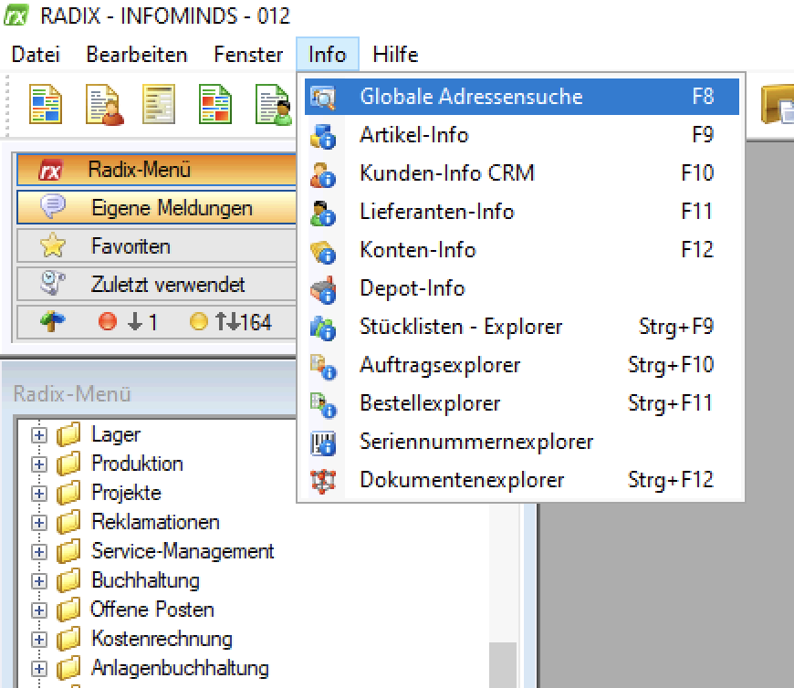Open the Fenster menu
This screenshot has width=794, height=688.
coord(248,54)
